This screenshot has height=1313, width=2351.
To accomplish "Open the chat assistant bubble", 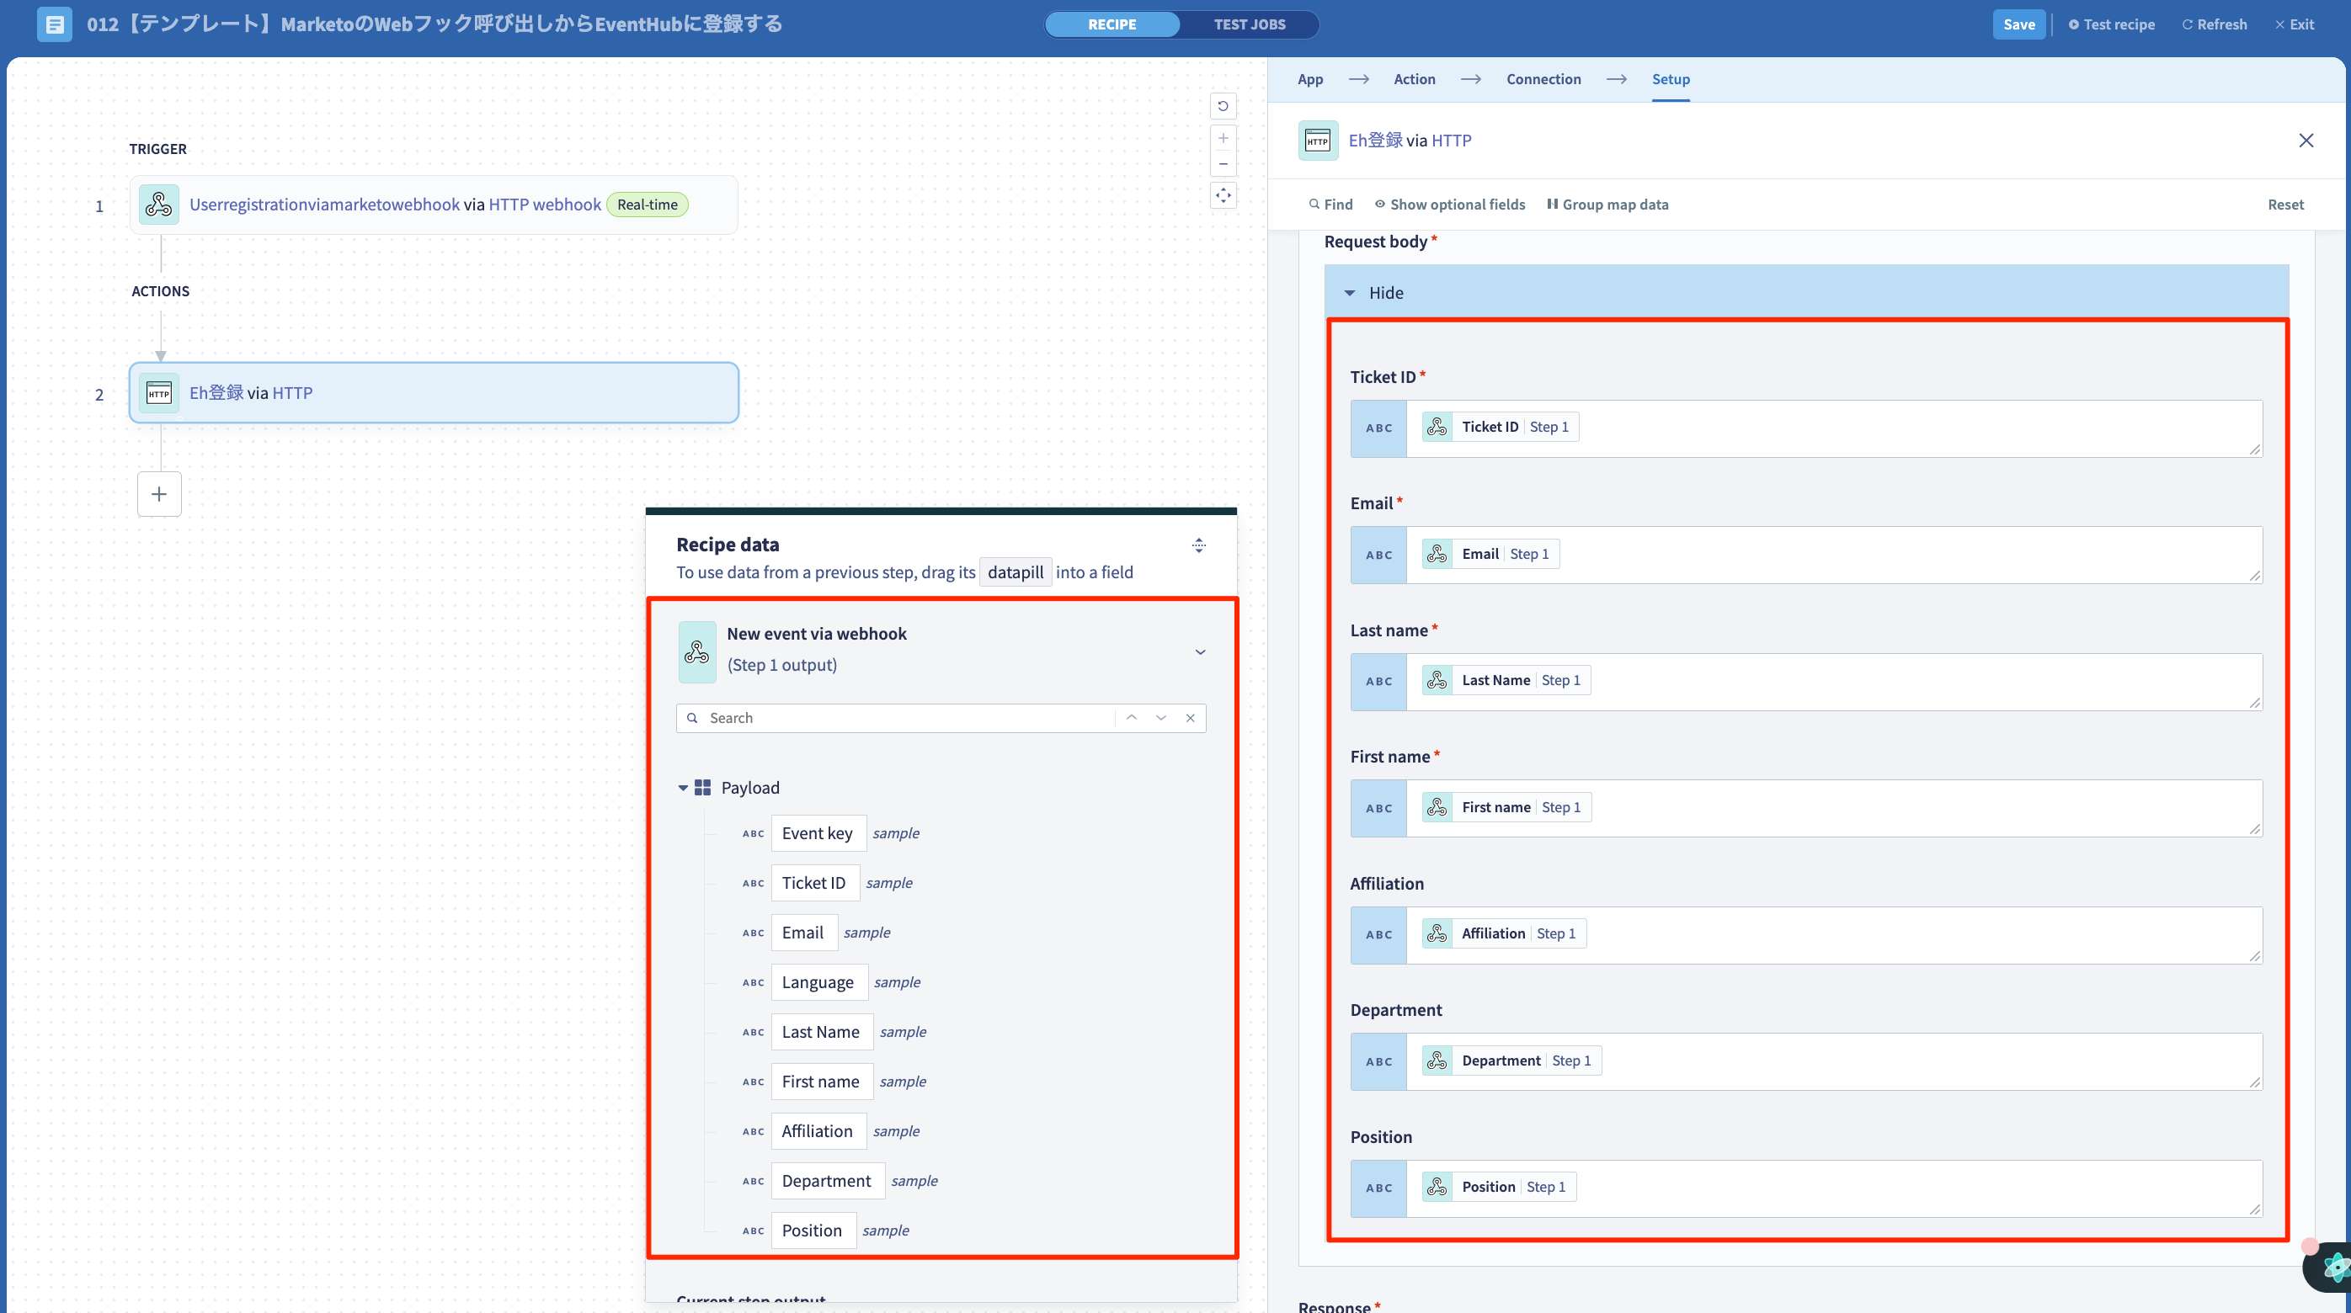I will [2330, 1267].
